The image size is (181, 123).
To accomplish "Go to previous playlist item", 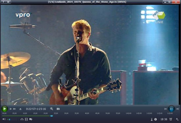I will (x=166, y=109).
